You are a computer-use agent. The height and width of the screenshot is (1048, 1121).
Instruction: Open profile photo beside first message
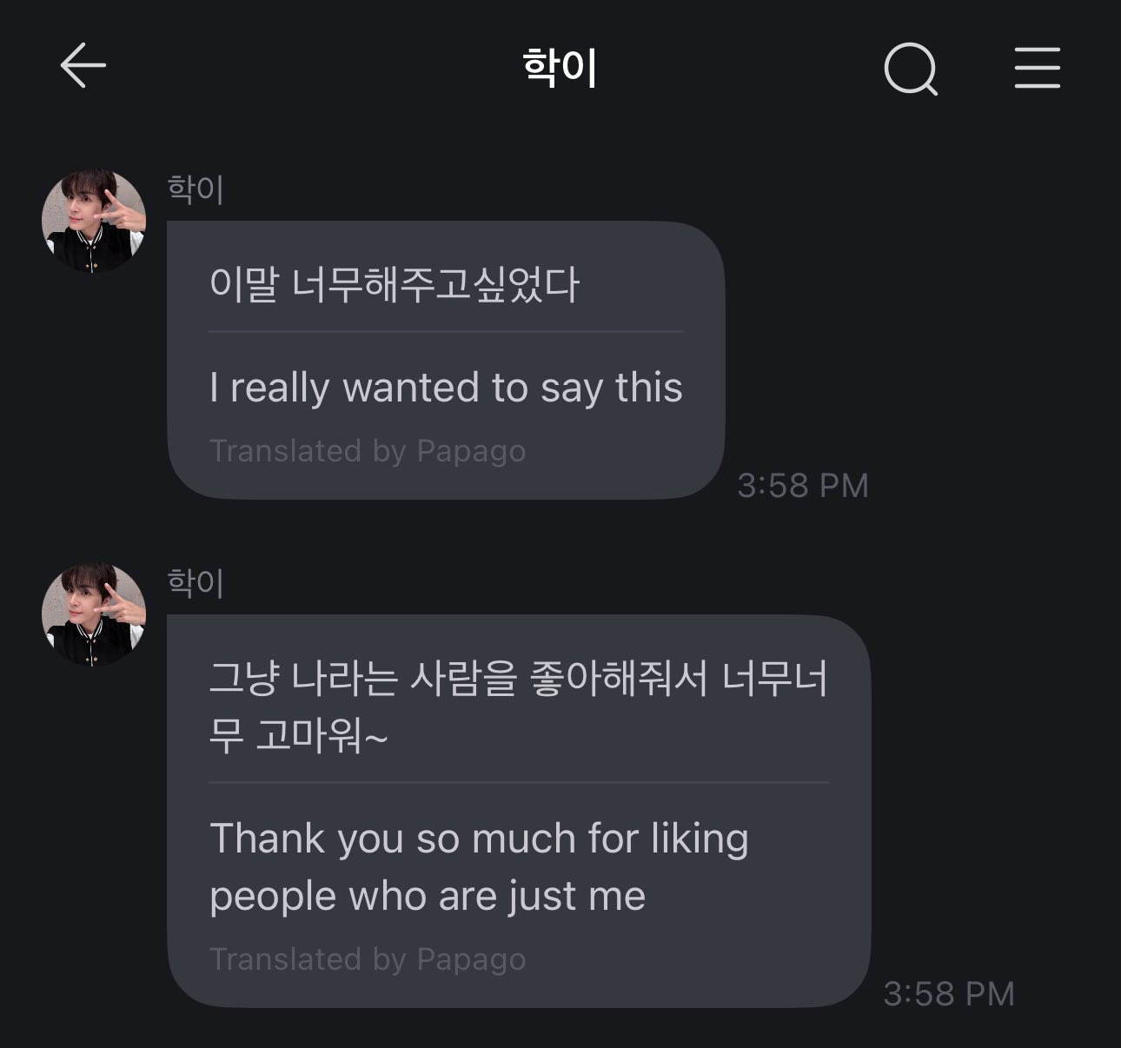click(x=94, y=221)
